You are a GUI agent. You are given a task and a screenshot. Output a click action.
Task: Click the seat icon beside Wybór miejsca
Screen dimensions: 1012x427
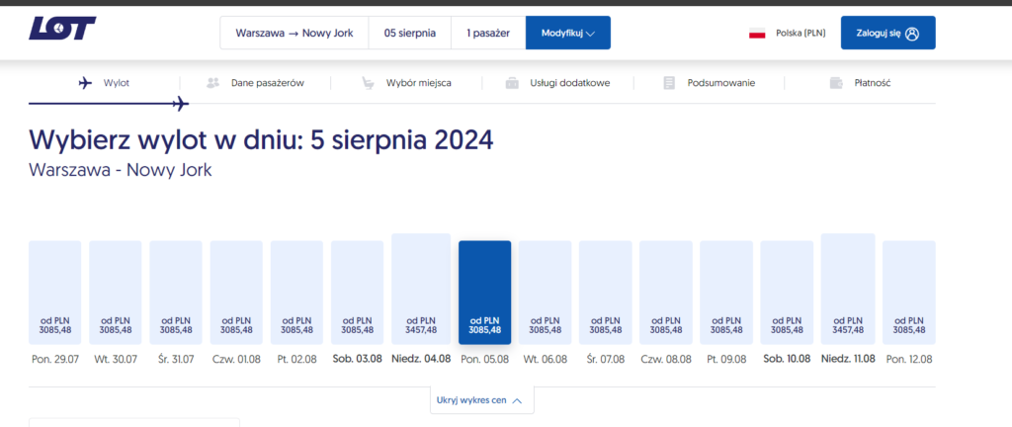coord(368,83)
